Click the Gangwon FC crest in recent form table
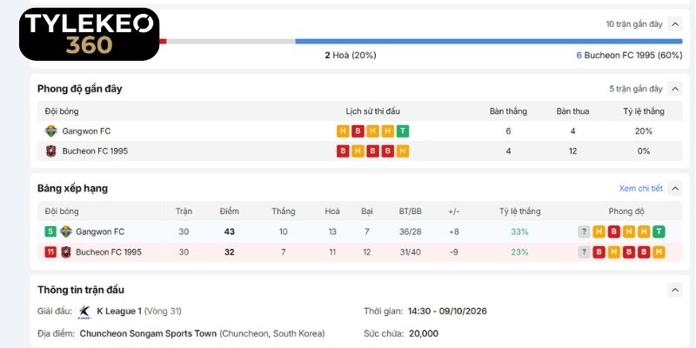This screenshot has height=348, width=696. click(51, 131)
